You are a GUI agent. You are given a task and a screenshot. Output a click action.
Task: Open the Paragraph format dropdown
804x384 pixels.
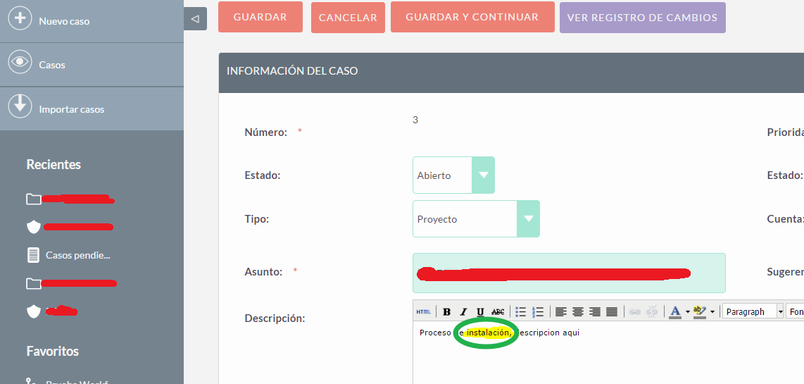click(753, 311)
